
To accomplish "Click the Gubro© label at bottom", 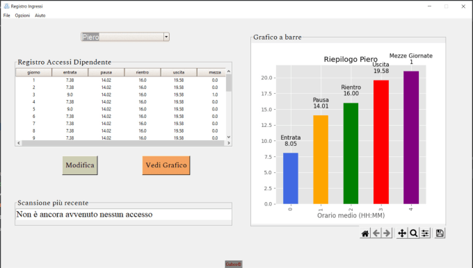I will pyautogui.click(x=234, y=264).
